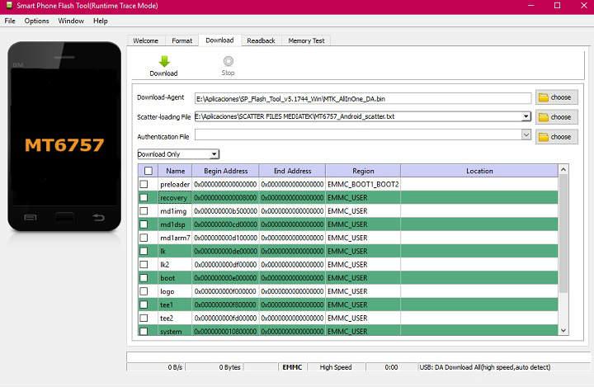The height and width of the screenshot is (387, 594).
Task: Check the logo partition checkbox
Action: click(144, 291)
